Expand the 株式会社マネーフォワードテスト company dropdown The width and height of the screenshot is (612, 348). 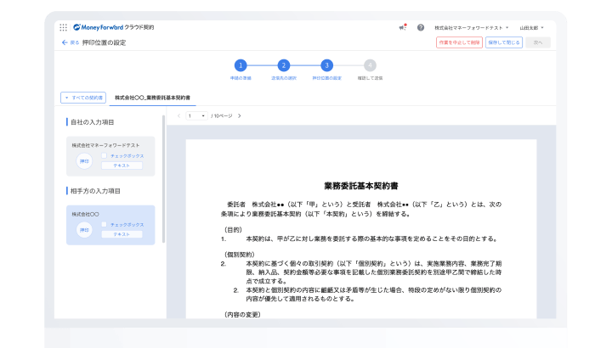tap(472, 28)
